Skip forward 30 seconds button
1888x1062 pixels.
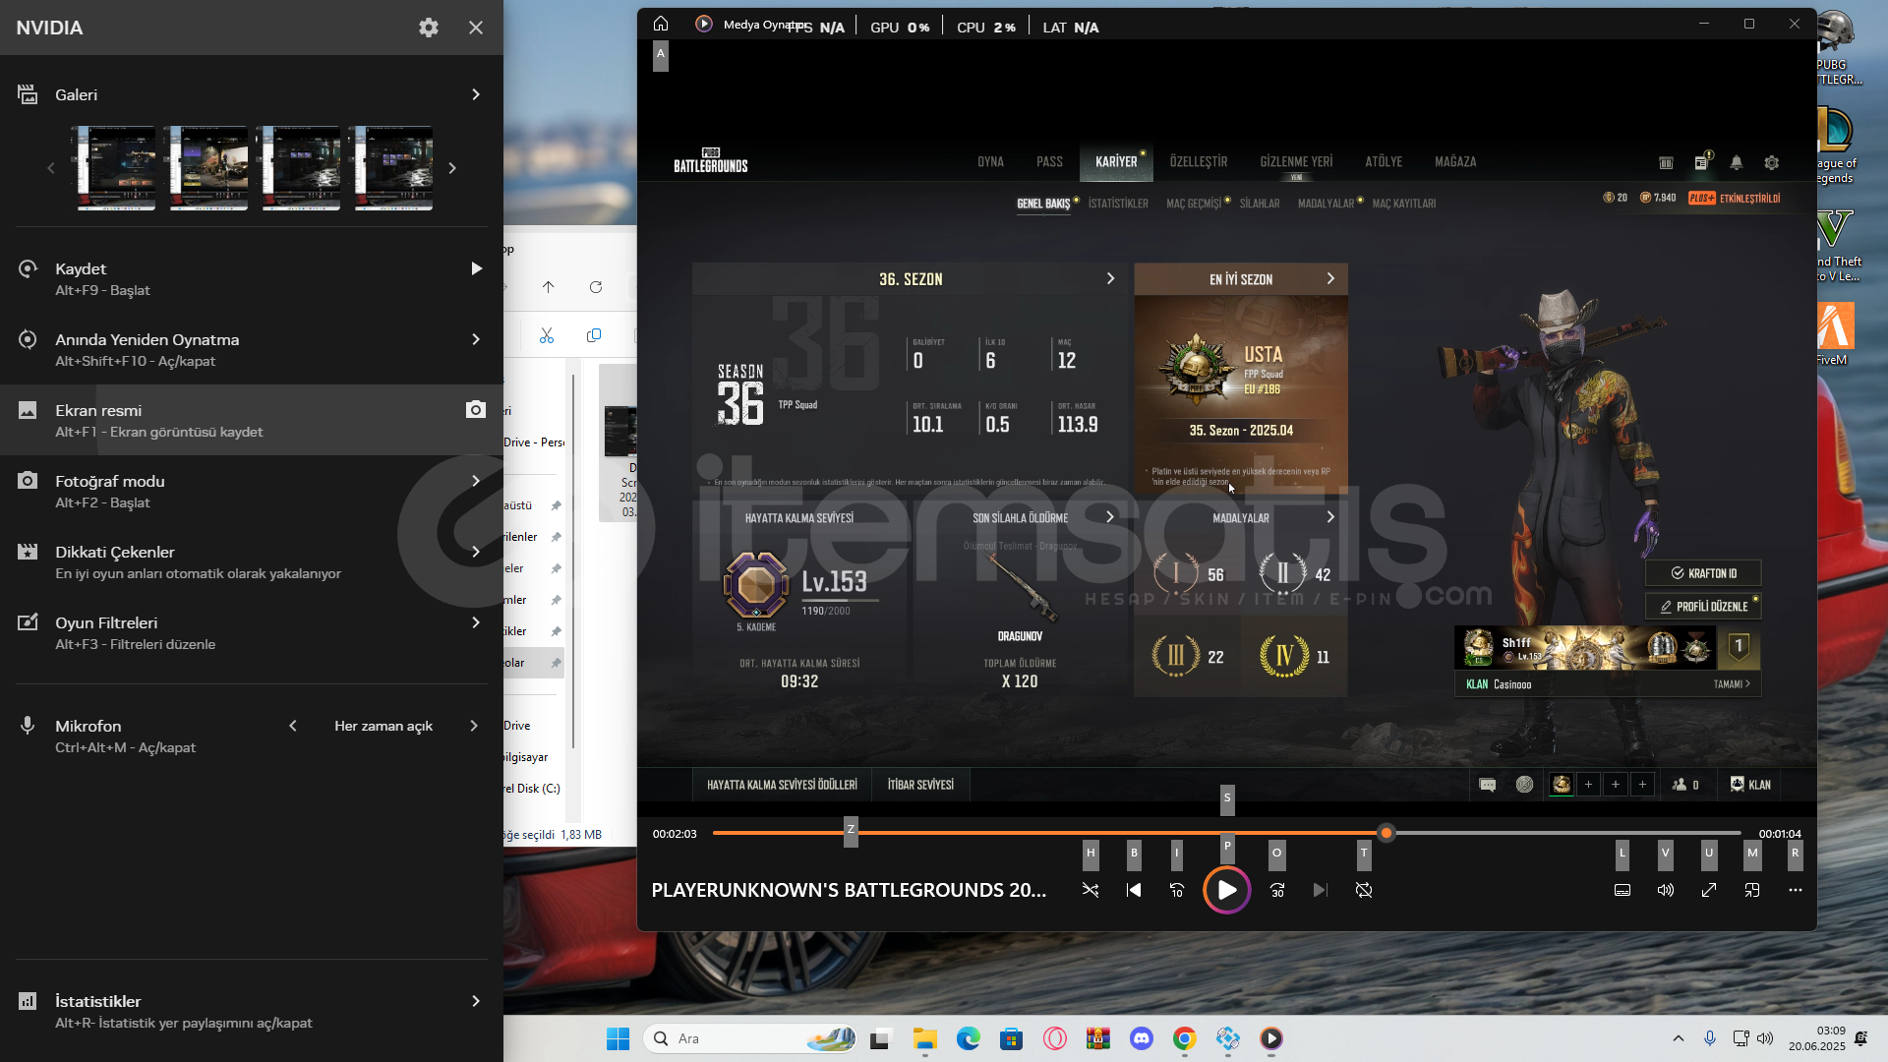tap(1277, 890)
